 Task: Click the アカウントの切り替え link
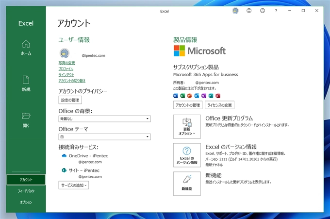[72, 81]
